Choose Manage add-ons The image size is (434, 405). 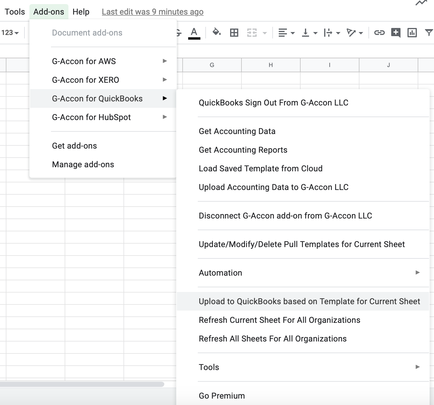point(103,164)
